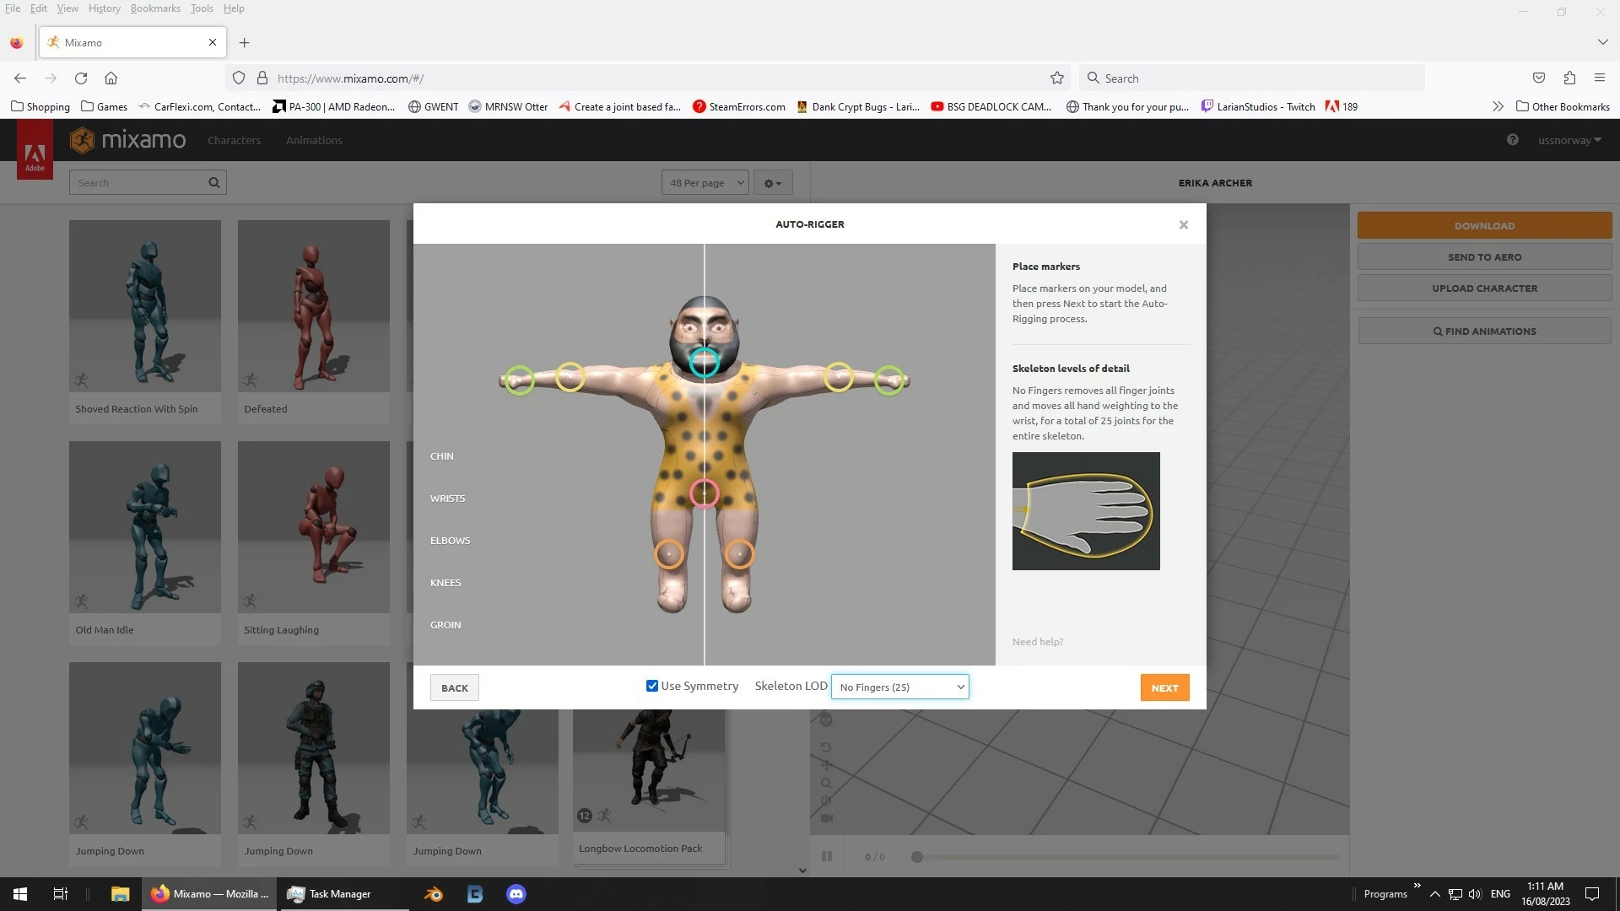Close the Auto-Rigger dialog
Image resolution: width=1620 pixels, height=911 pixels.
[x=1183, y=224]
